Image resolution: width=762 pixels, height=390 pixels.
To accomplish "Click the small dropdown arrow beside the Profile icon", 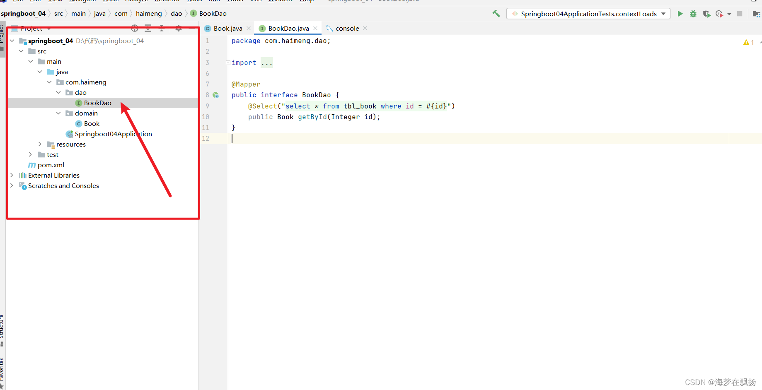I will (729, 14).
